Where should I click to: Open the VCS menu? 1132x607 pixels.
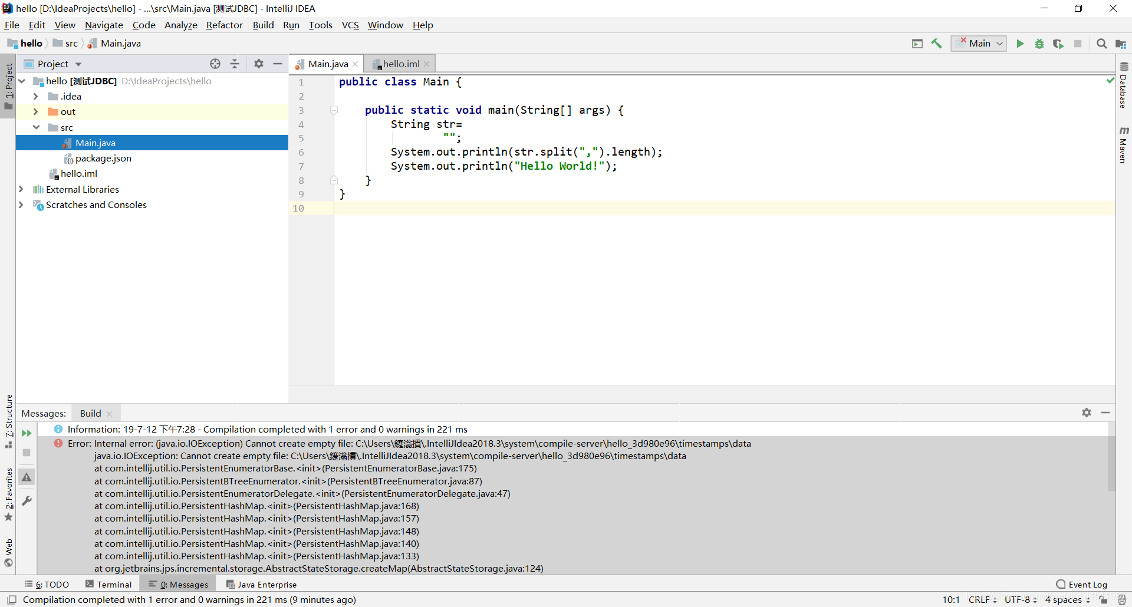coord(350,25)
